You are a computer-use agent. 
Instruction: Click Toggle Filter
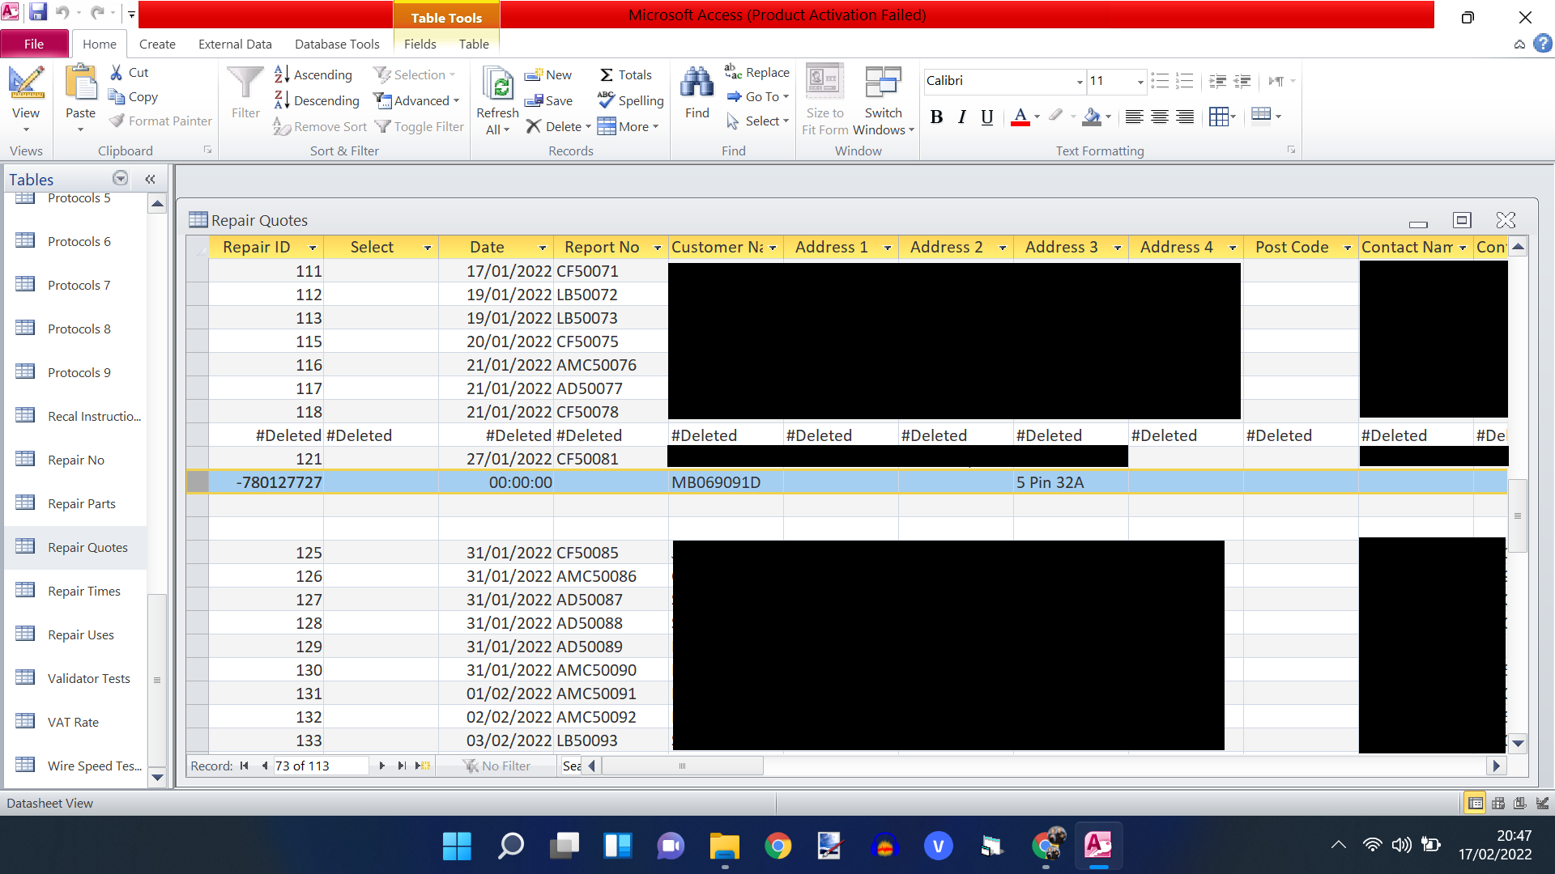420,126
